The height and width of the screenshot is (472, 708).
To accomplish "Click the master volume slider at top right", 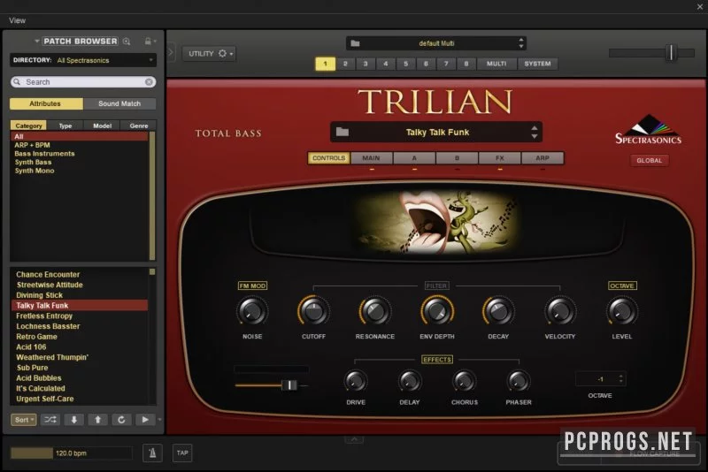I will pos(651,53).
